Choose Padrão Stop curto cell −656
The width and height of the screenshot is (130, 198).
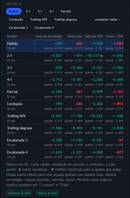(73, 46)
